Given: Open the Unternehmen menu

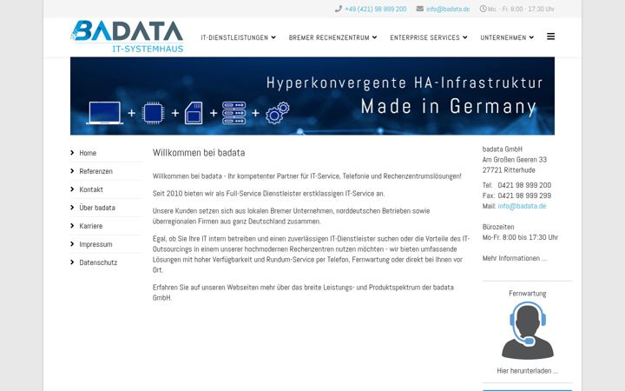Looking at the screenshot, I should click(x=503, y=37).
